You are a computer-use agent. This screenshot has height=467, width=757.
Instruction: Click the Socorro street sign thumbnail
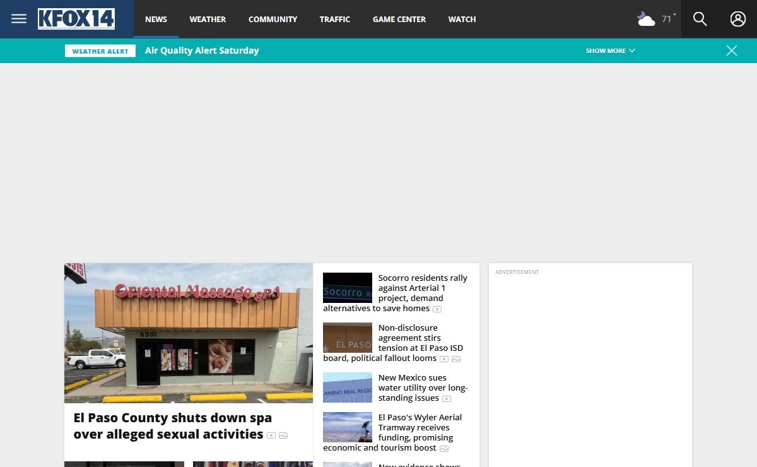(x=348, y=288)
